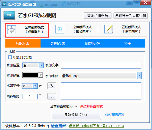Select the full-screen capture mode icon
The width and height of the screenshot is (152, 130).
click(12, 30)
